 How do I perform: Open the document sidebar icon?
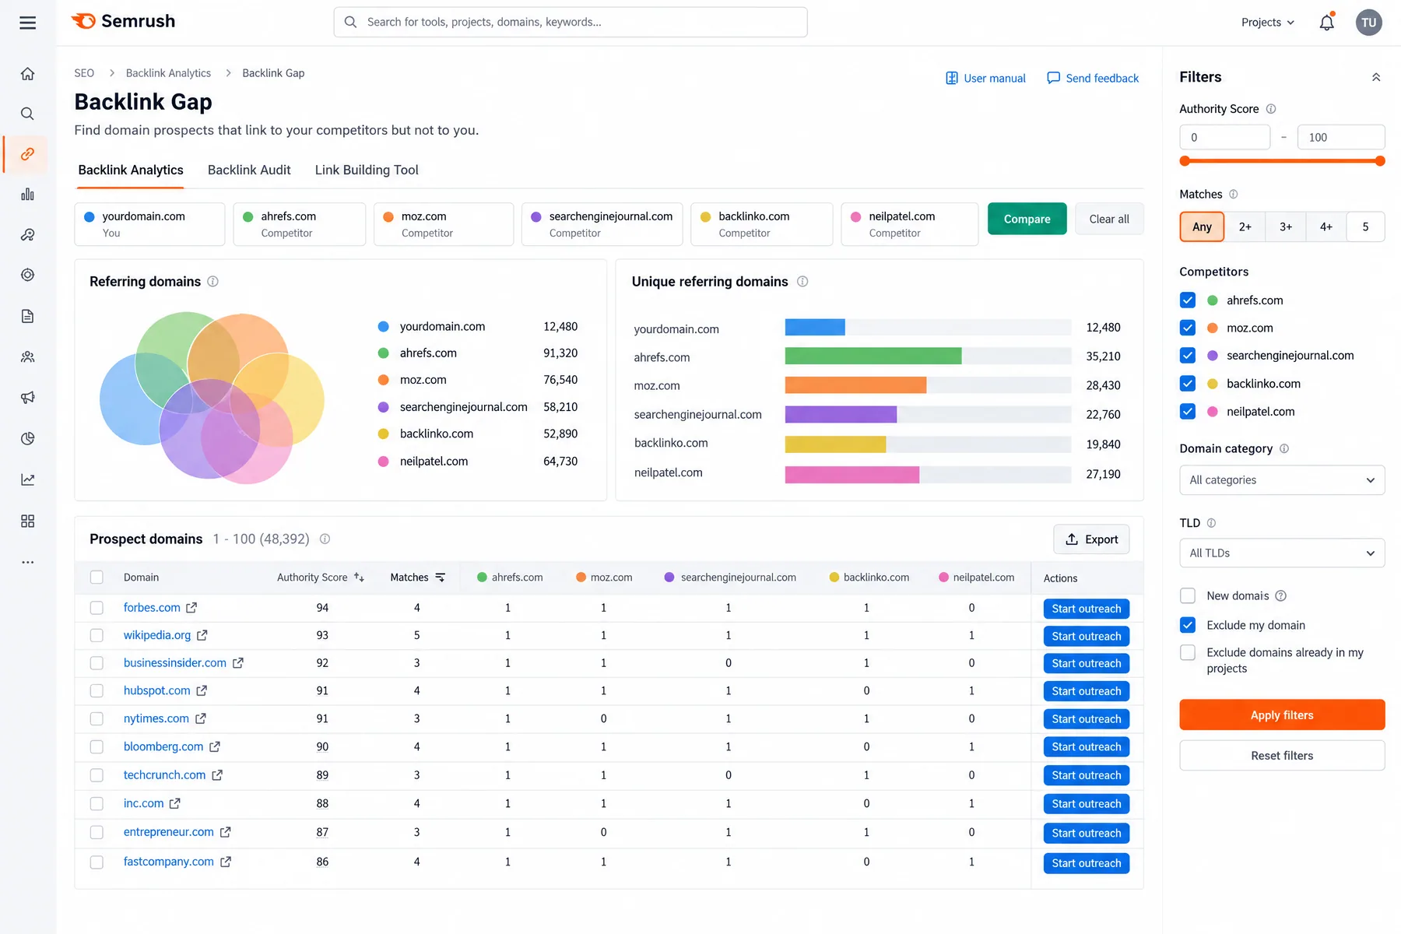pyautogui.click(x=28, y=316)
